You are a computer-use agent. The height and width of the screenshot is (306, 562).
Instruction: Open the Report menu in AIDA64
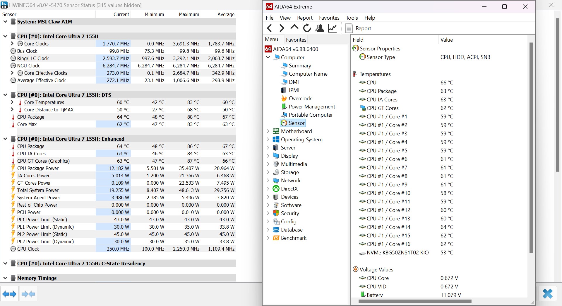[x=305, y=18]
